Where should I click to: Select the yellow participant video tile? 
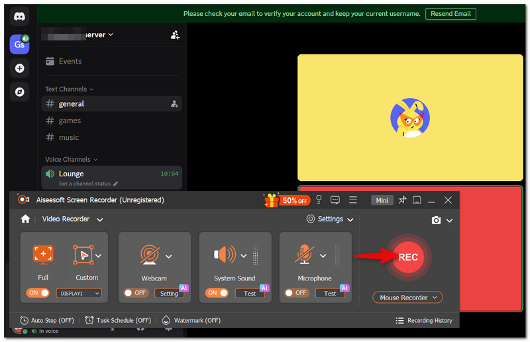pos(410,117)
